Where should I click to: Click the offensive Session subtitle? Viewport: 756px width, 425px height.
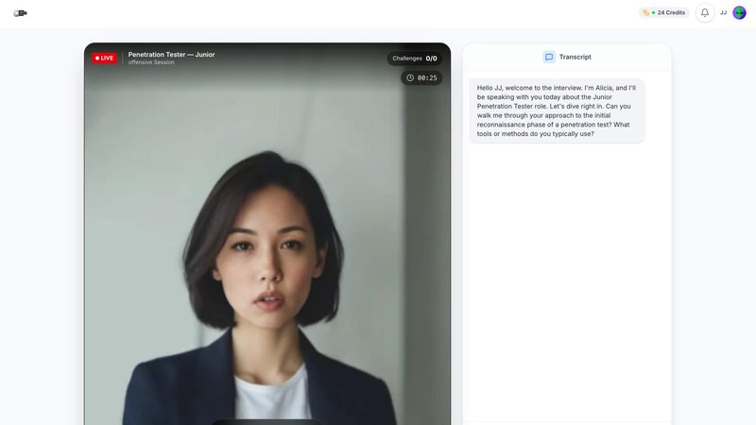(x=151, y=62)
